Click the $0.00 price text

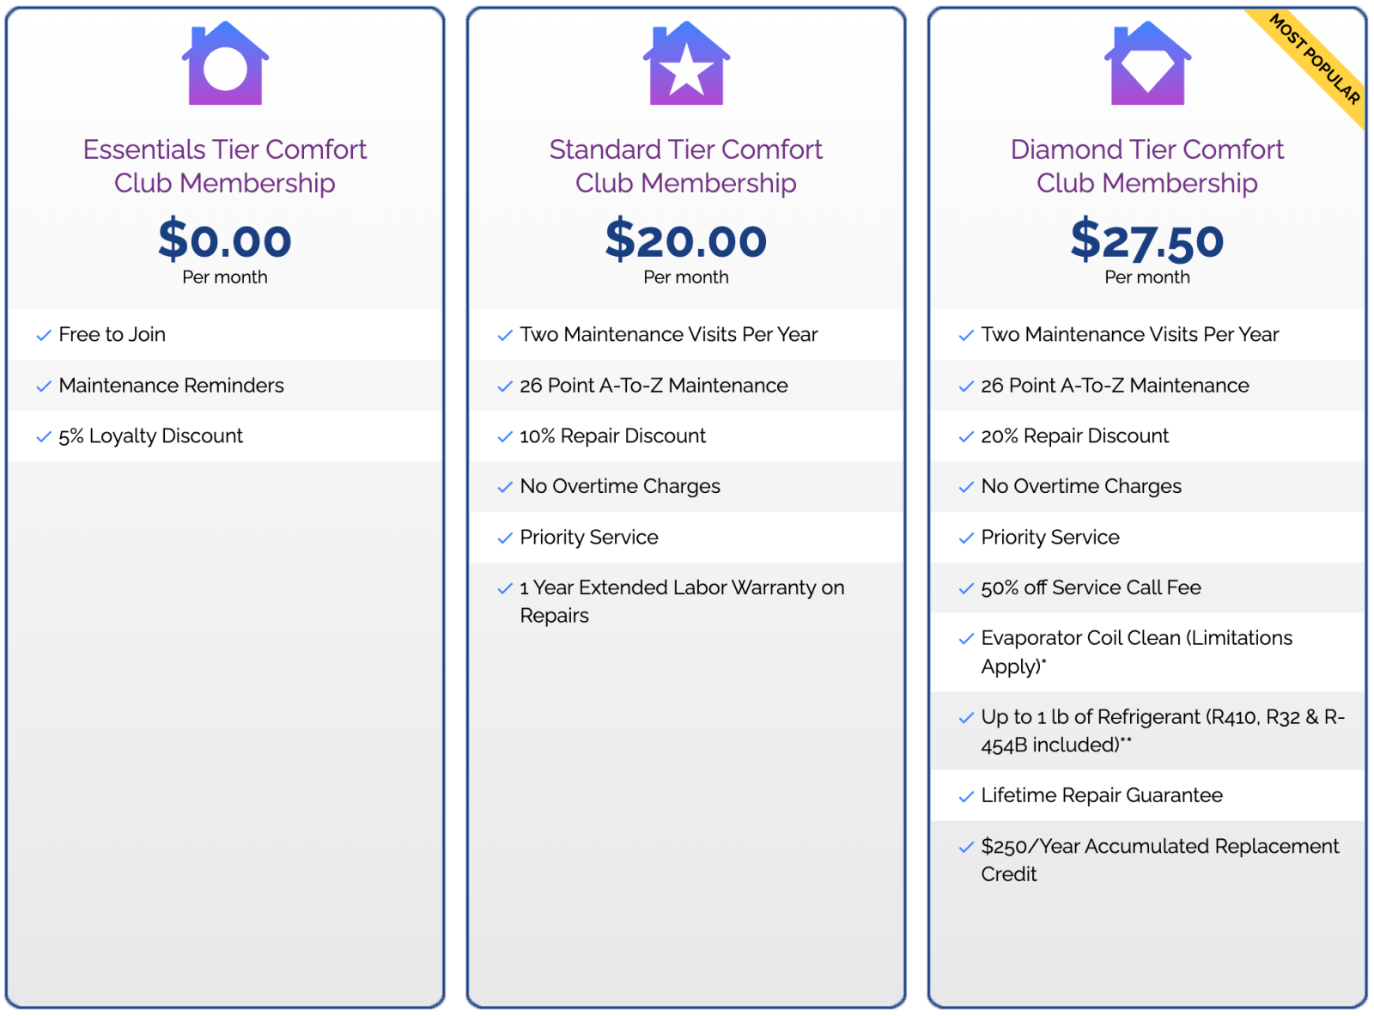click(225, 240)
